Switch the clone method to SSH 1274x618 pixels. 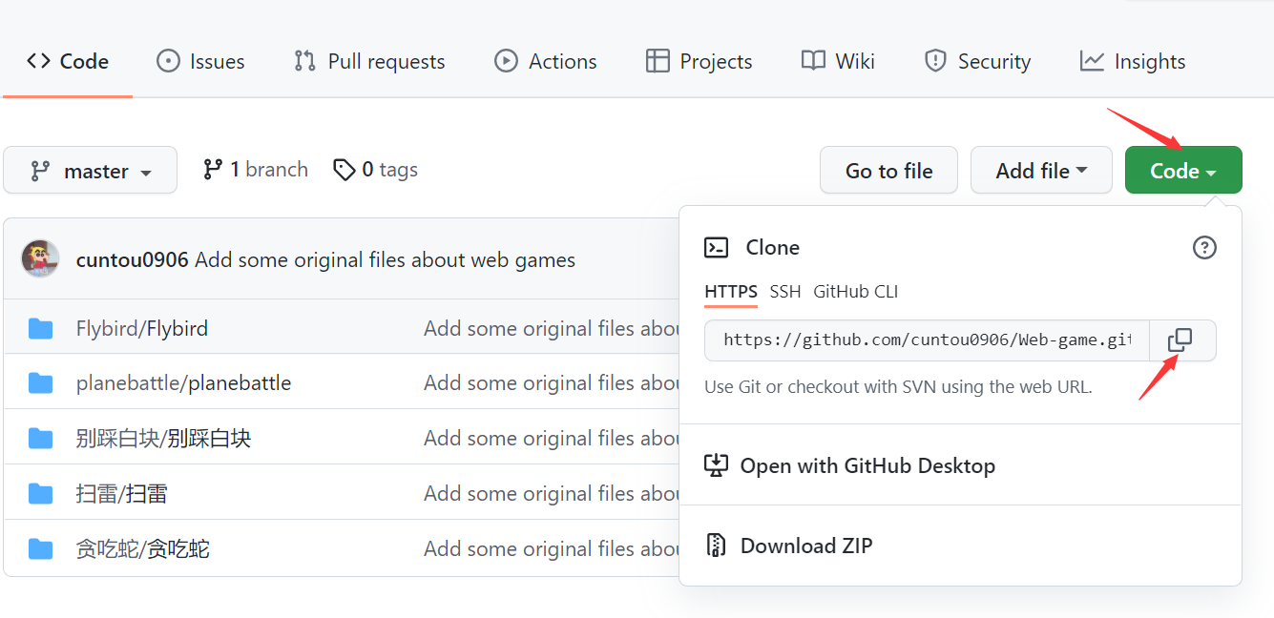(784, 292)
